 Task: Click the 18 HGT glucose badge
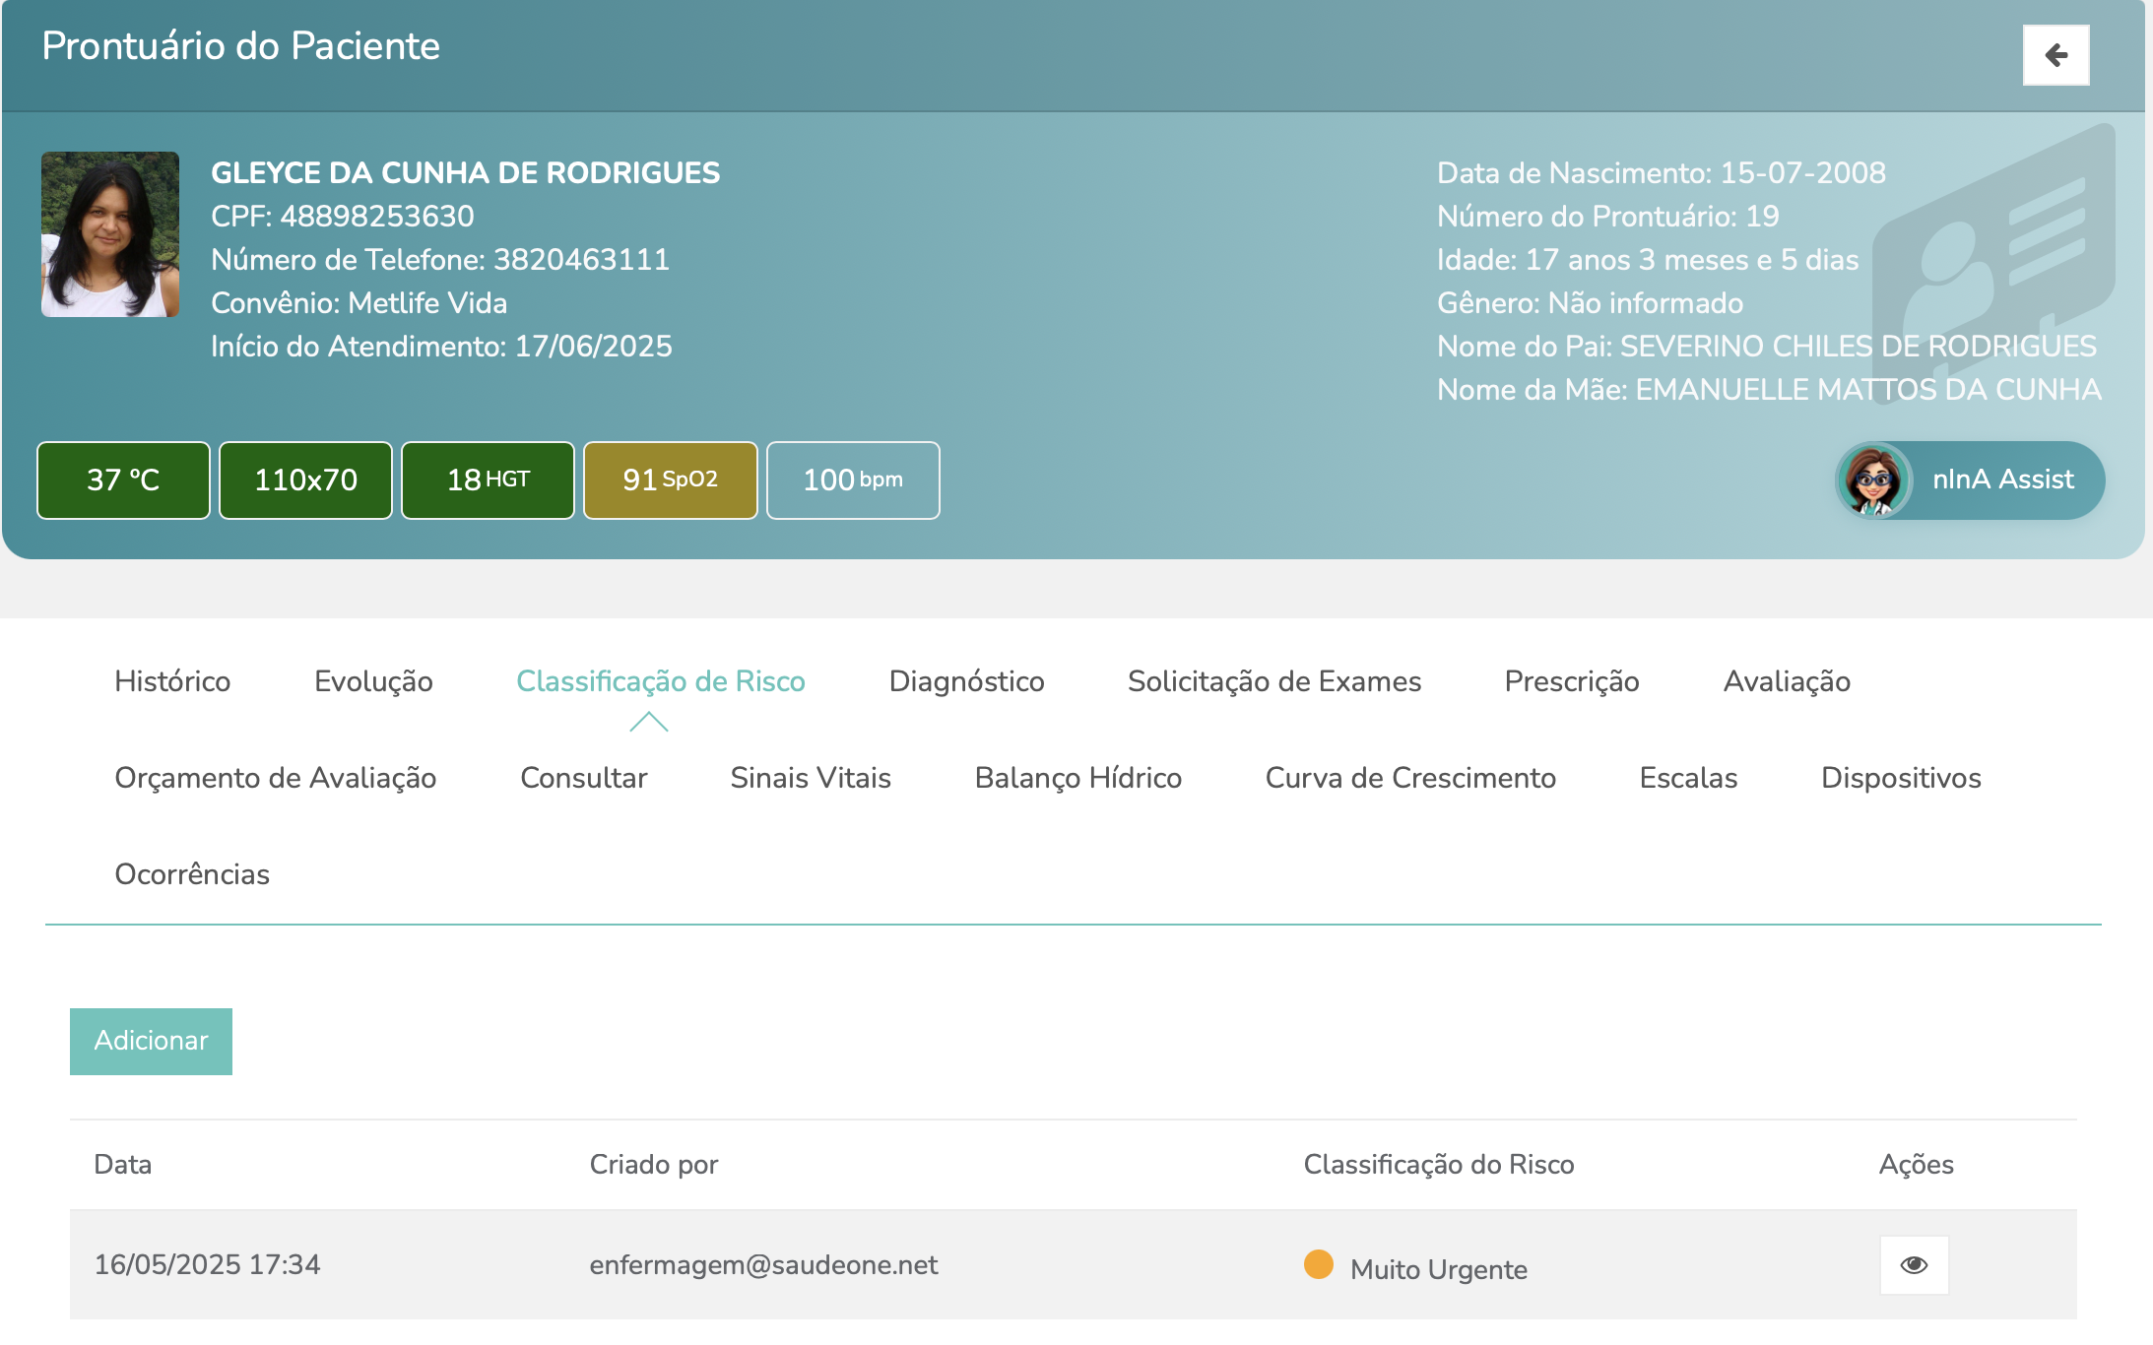(x=488, y=480)
